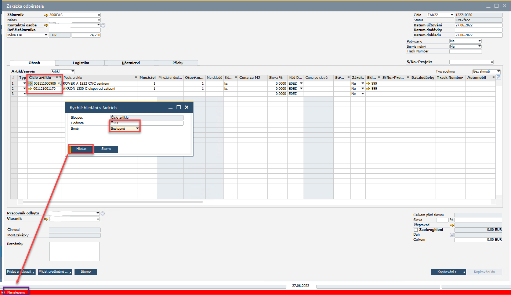Open Záruka dropdown in row 1
The image size is (511, 295).
[363, 84]
